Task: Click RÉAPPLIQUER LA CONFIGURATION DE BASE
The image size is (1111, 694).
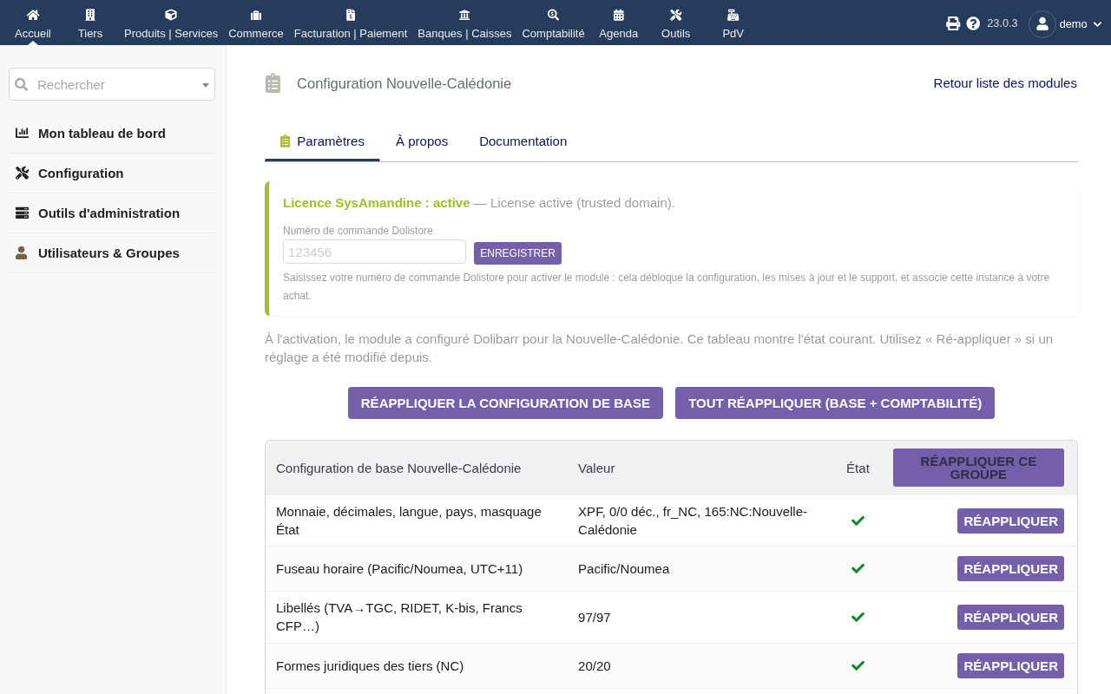Action: pyautogui.click(x=505, y=403)
